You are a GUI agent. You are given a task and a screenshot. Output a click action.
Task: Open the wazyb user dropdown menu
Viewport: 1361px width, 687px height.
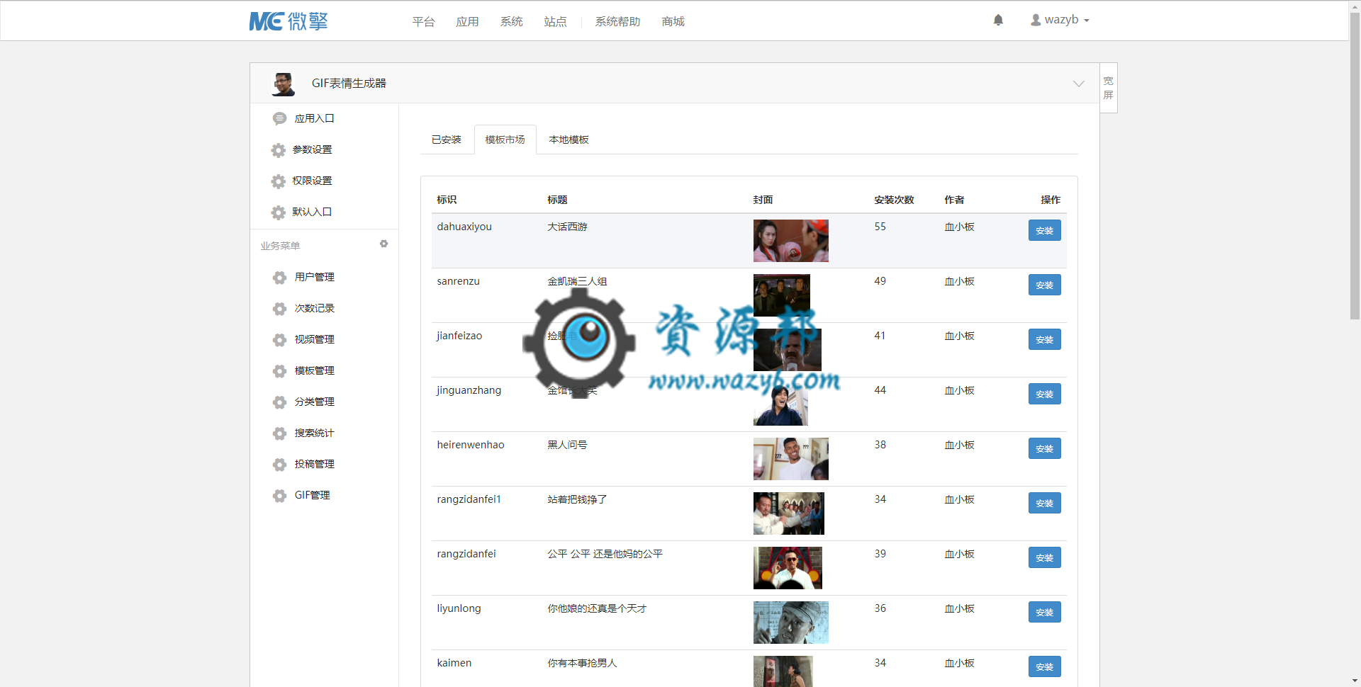(x=1060, y=20)
